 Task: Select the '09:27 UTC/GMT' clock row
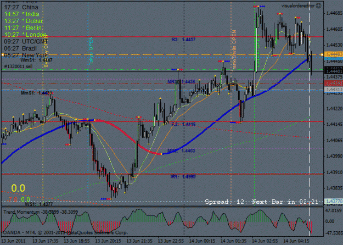point(26,41)
